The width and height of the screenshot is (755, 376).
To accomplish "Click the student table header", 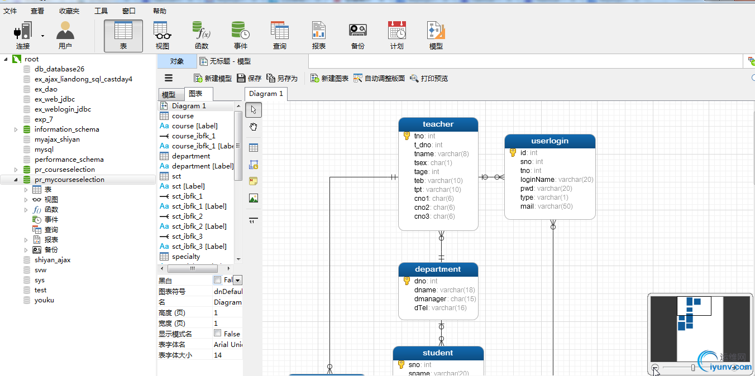I will (438, 353).
